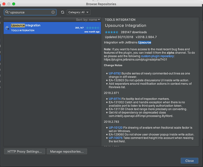Click the 2018.2.871 version heading
Screen dimensions: 203x167
[x=111, y=93]
